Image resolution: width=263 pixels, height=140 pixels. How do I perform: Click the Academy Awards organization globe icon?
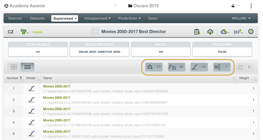point(6,6)
